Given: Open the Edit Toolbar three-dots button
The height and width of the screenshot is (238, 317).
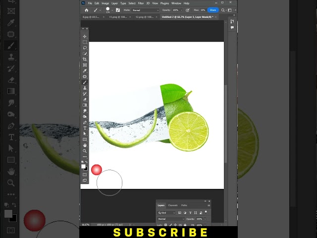Looking at the screenshot, I should [x=85, y=157].
